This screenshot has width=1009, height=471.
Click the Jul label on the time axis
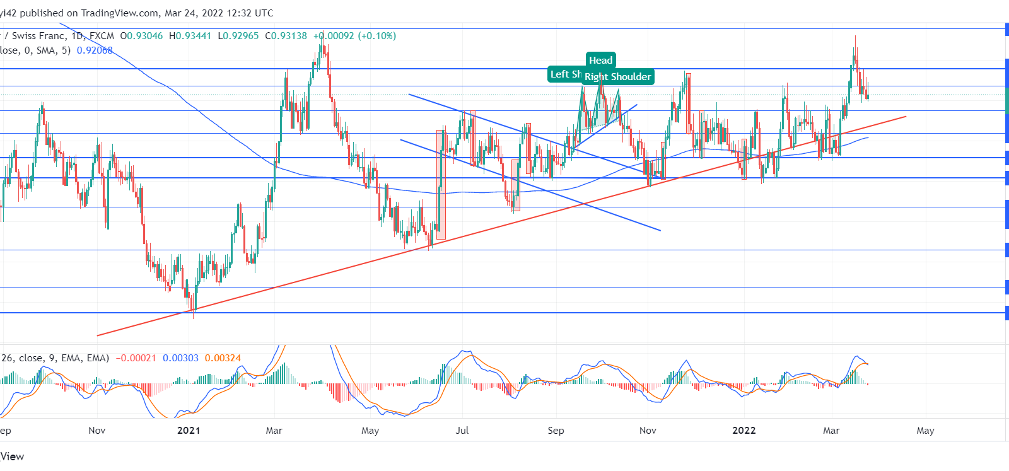click(x=462, y=431)
